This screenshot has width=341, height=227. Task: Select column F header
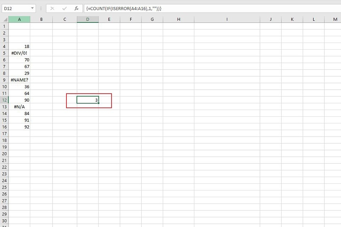131,20
